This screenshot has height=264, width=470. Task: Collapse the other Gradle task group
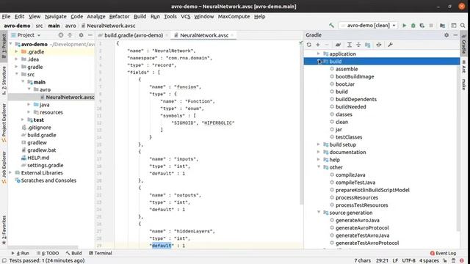click(319, 167)
